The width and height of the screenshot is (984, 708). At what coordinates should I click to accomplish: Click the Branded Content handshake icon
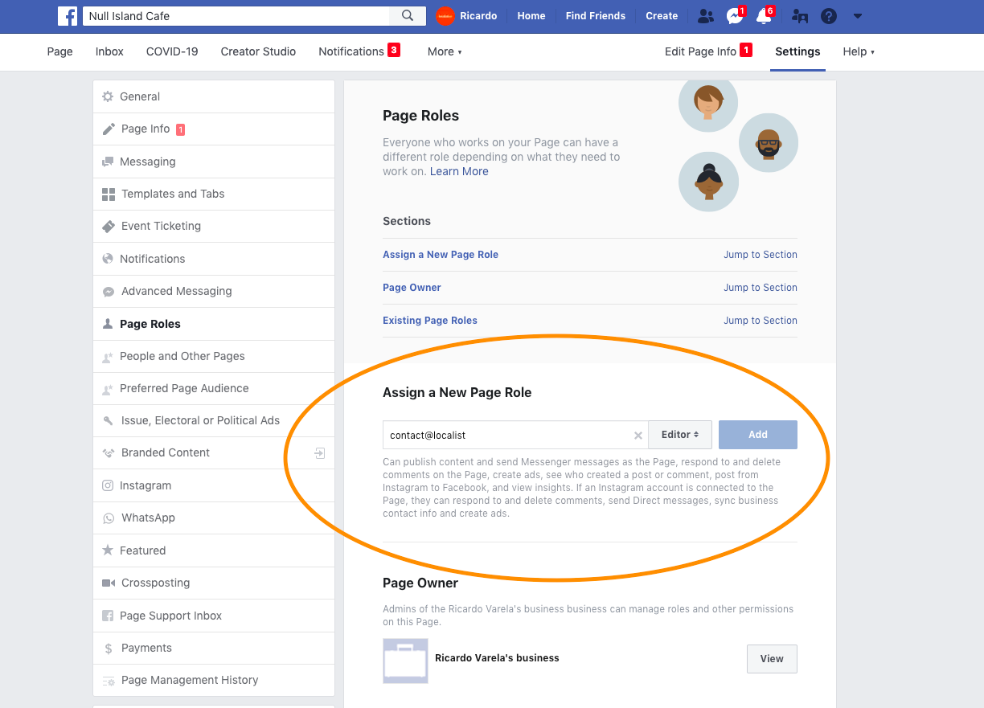(x=109, y=453)
